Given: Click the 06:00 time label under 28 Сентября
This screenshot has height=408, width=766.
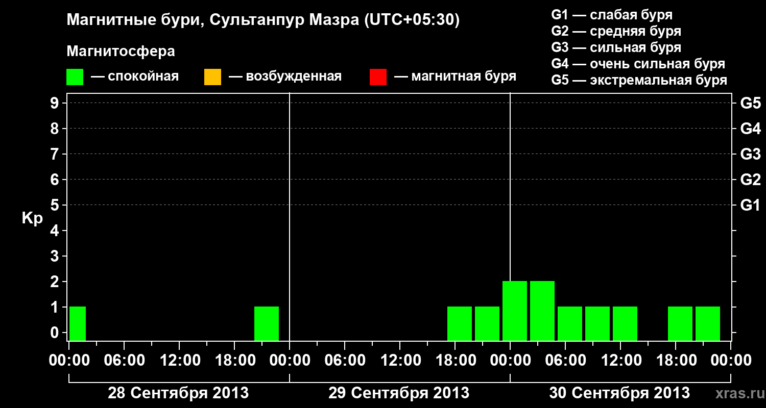Looking at the screenshot, I should point(124,361).
